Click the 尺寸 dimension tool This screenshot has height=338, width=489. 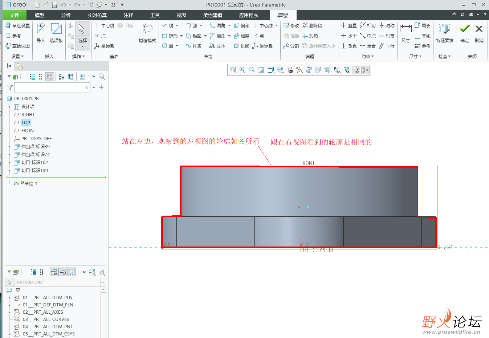(x=406, y=33)
